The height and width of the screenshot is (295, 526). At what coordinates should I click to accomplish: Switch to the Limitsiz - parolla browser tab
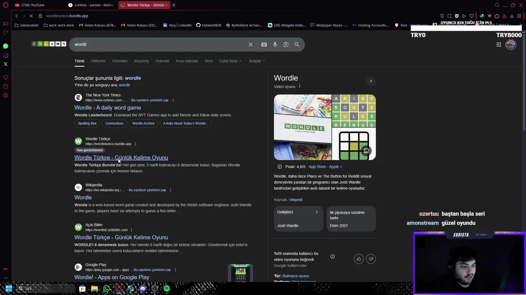tap(91, 5)
